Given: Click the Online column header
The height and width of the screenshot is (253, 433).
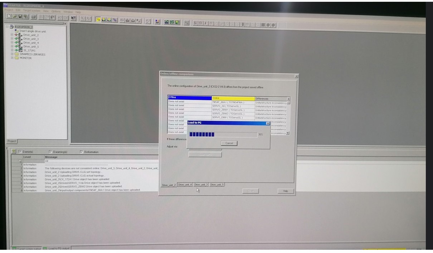Looking at the screenshot, I should point(233,98).
